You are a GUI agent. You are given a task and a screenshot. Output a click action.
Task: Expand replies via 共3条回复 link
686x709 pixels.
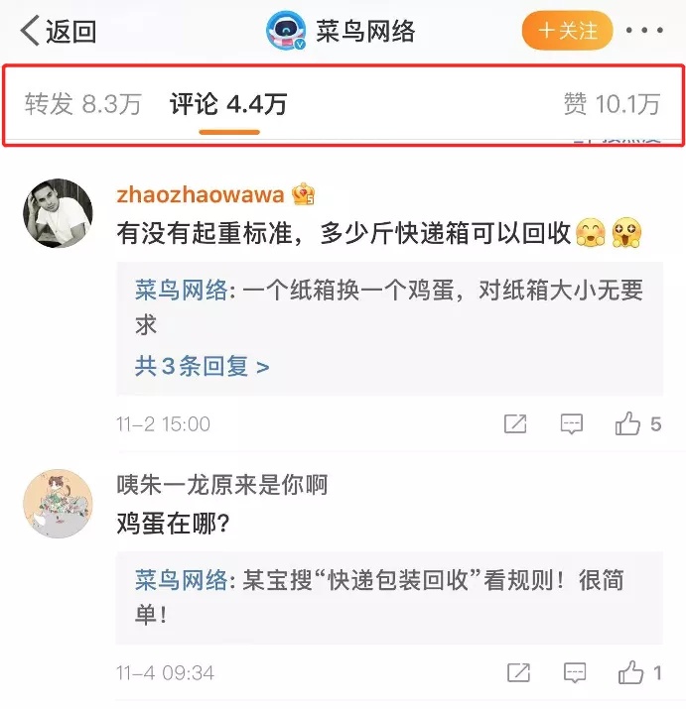pos(202,366)
